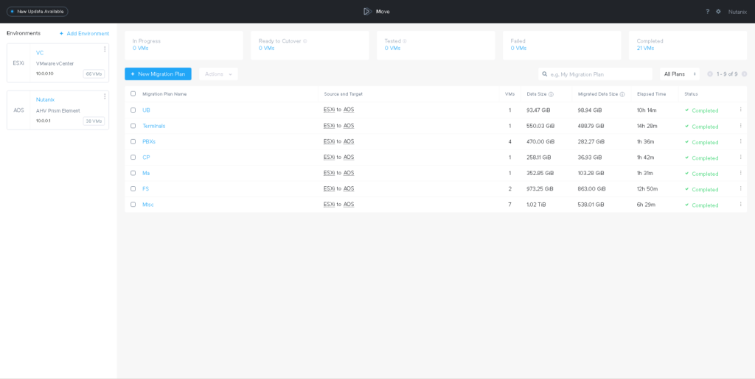Click the Ready to Cutover info icon
Screen dimensions: 755x379
(305, 41)
